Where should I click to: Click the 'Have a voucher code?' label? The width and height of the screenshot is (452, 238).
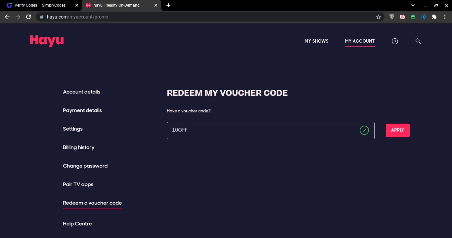[x=189, y=111]
